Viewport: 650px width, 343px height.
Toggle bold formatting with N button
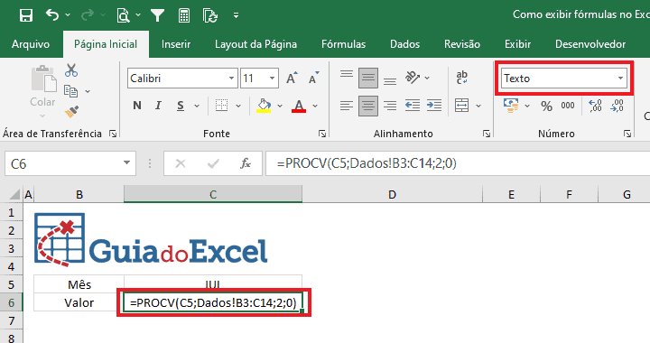pyautogui.click(x=137, y=106)
